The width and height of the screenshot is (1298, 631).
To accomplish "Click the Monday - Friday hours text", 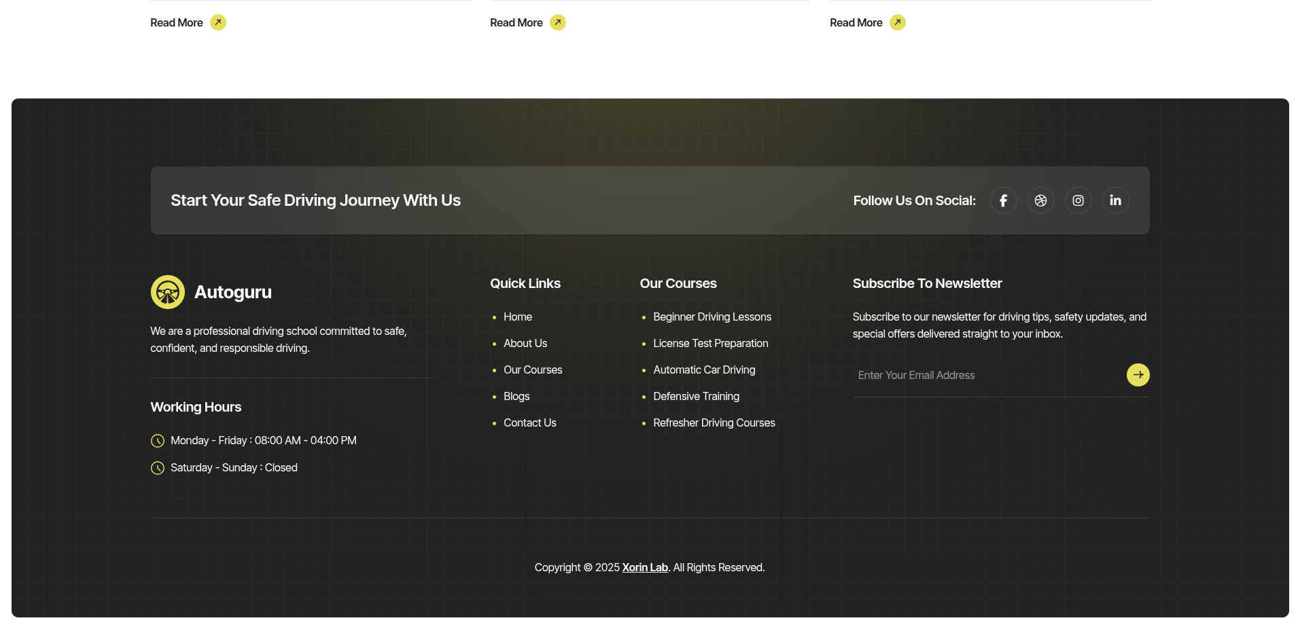I will (x=264, y=440).
